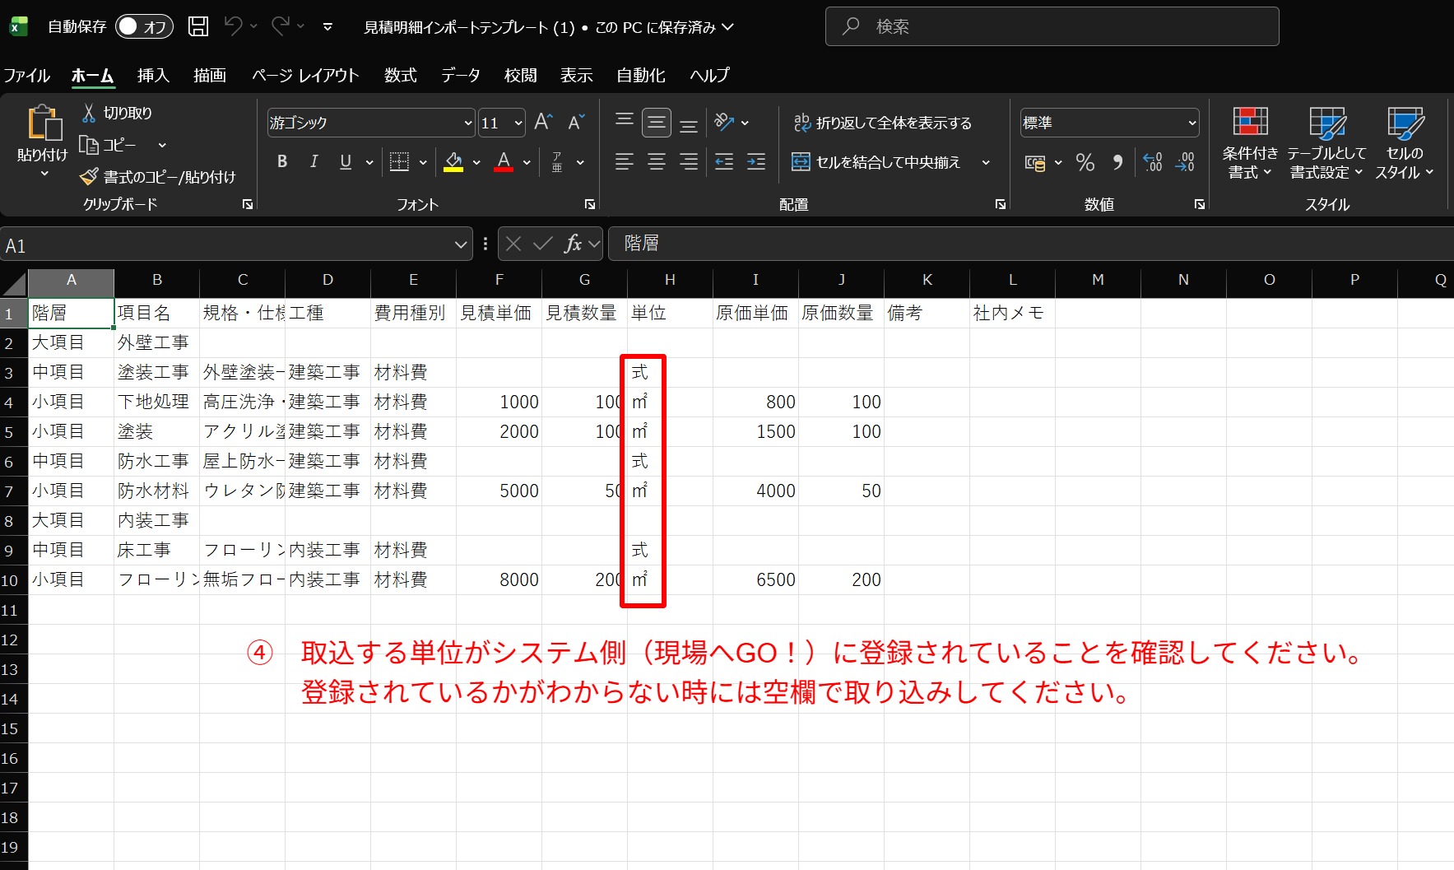Expand the Name Box dropdown arrow

pos(460,244)
